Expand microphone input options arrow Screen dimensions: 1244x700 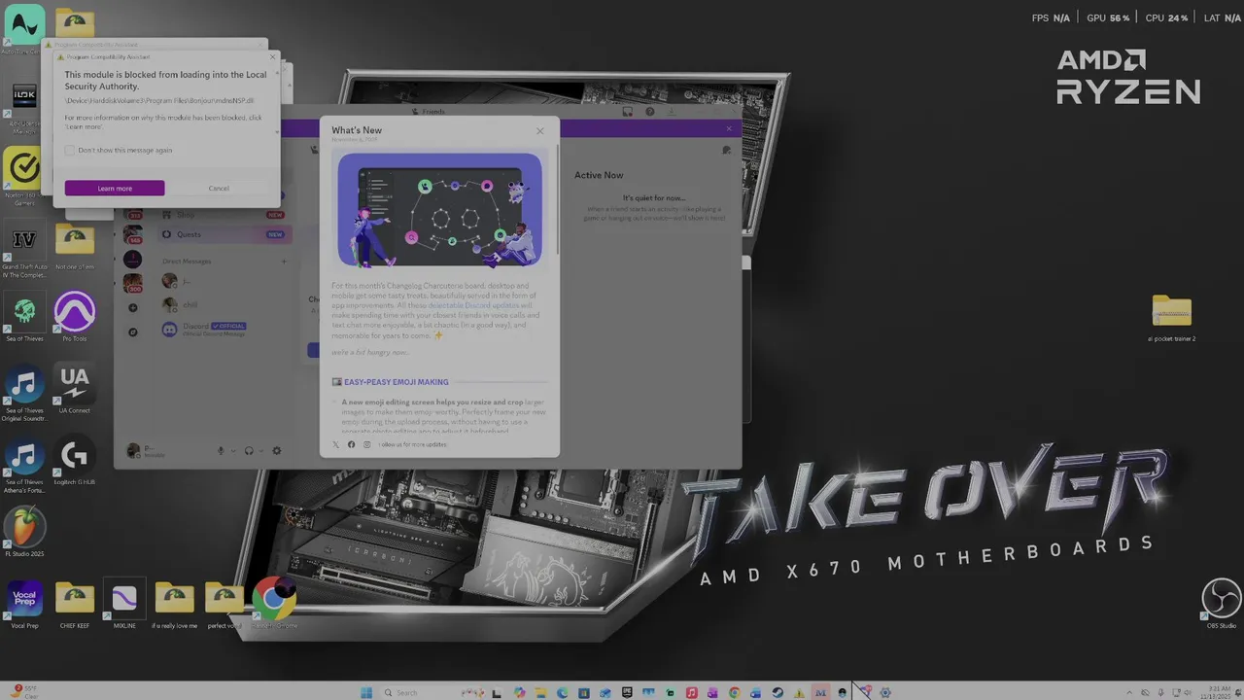click(x=233, y=450)
